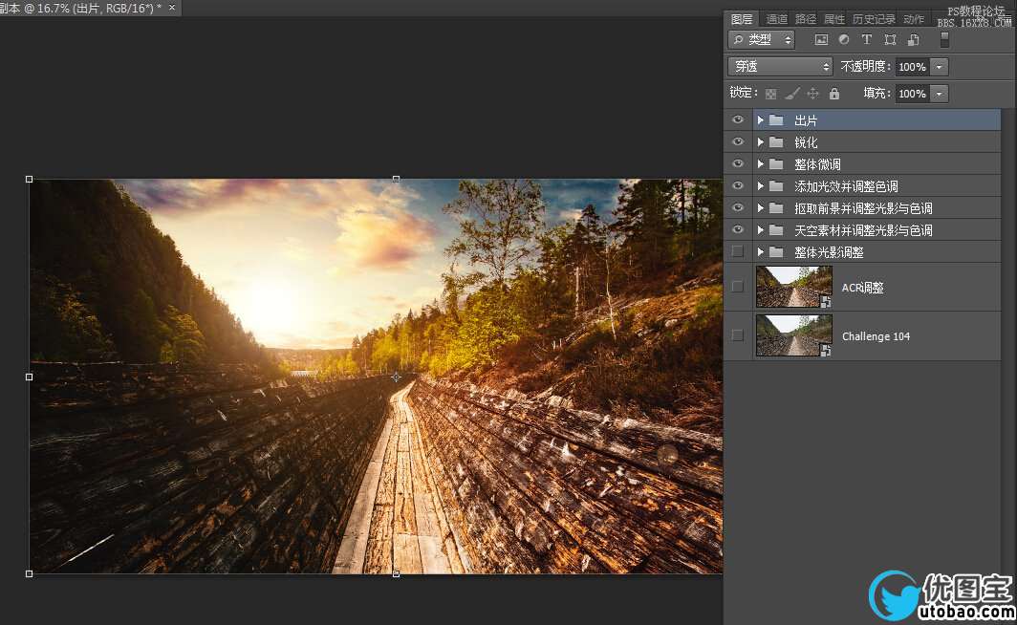Image resolution: width=1017 pixels, height=625 pixels.
Task: Filter layers by smart object icon
Action: point(913,39)
